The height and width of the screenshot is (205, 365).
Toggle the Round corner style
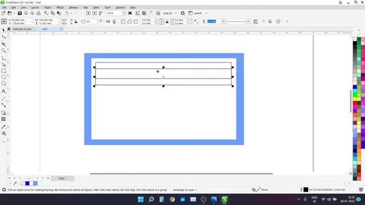123,22
